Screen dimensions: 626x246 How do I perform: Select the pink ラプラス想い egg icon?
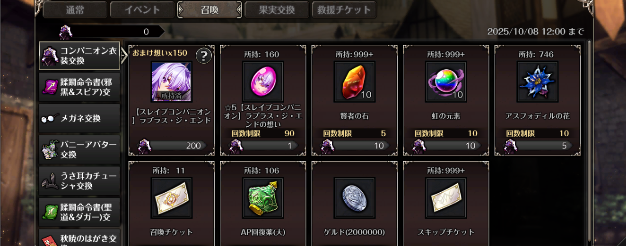[263, 82]
